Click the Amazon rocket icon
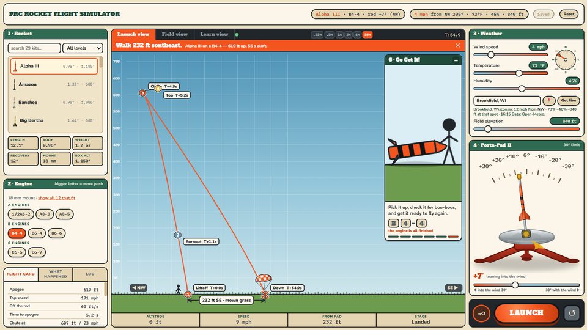The image size is (587, 330). click(15, 84)
